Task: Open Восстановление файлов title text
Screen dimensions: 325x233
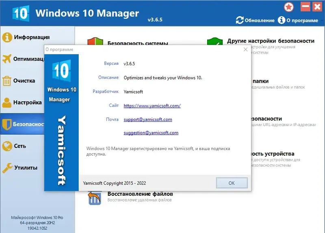Action: click(x=140, y=194)
